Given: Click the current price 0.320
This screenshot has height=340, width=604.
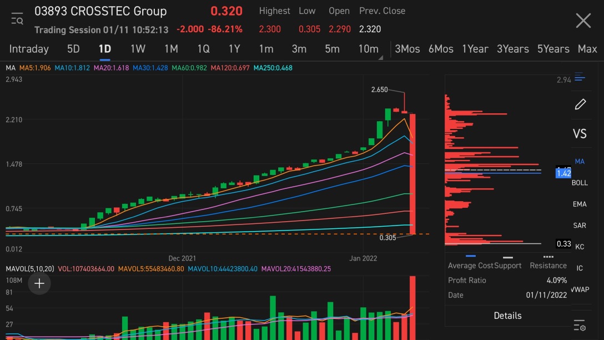Looking at the screenshot, I should click(226, 11).
